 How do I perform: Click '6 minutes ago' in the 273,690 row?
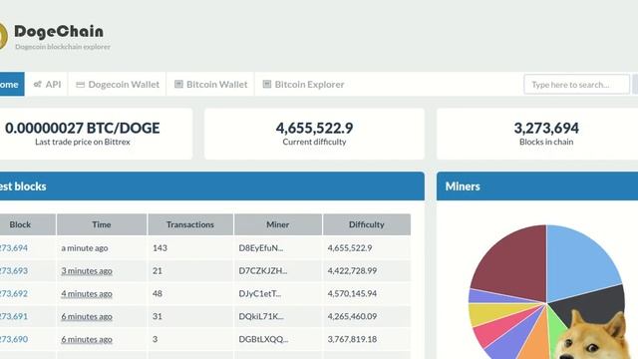point(87,339)
